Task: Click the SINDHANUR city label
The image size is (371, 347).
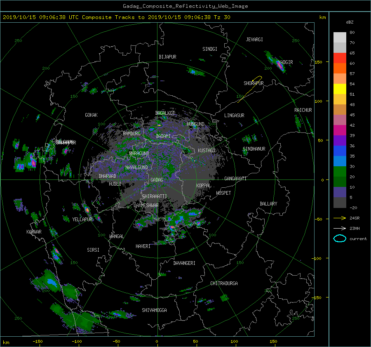Action: point(254,149)
